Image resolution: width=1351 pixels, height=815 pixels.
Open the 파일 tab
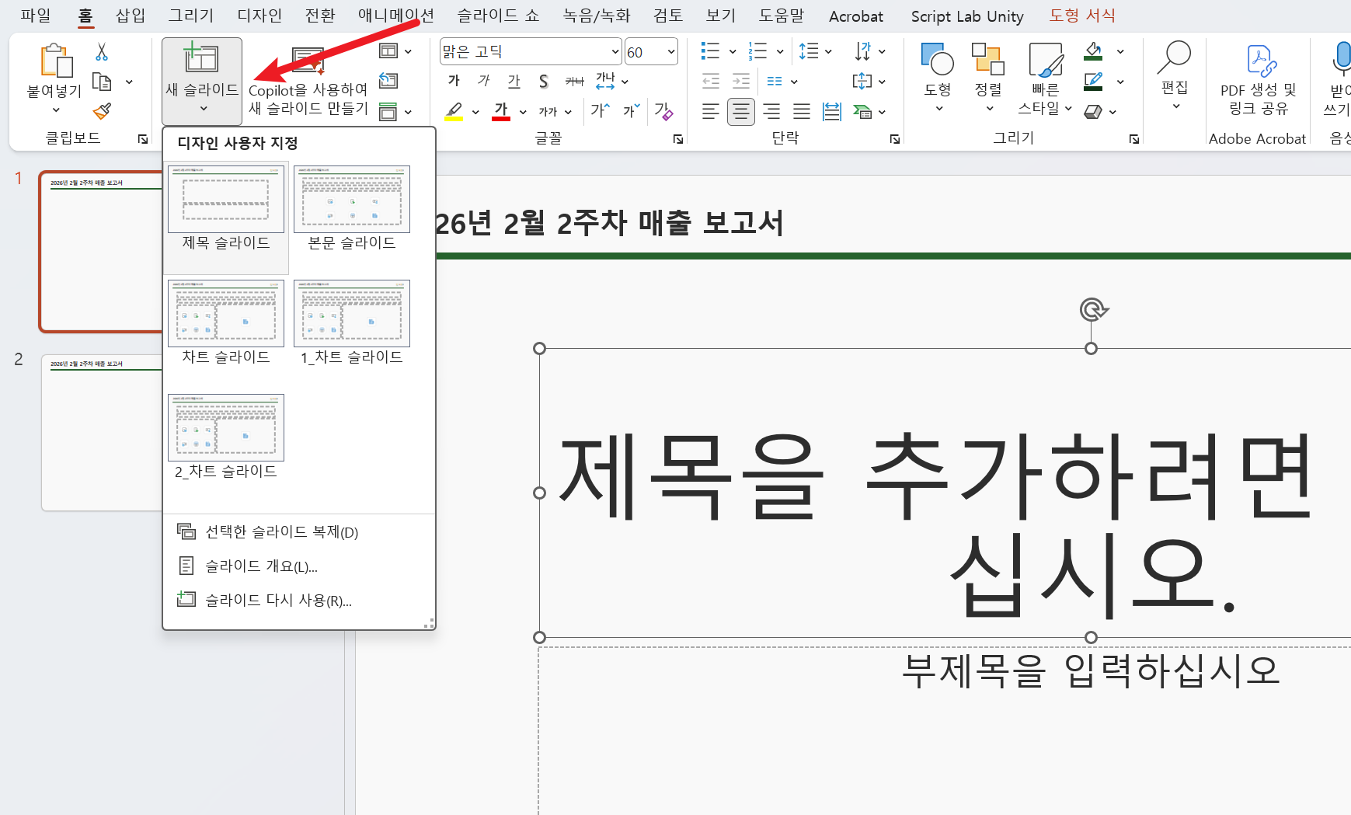36,16
